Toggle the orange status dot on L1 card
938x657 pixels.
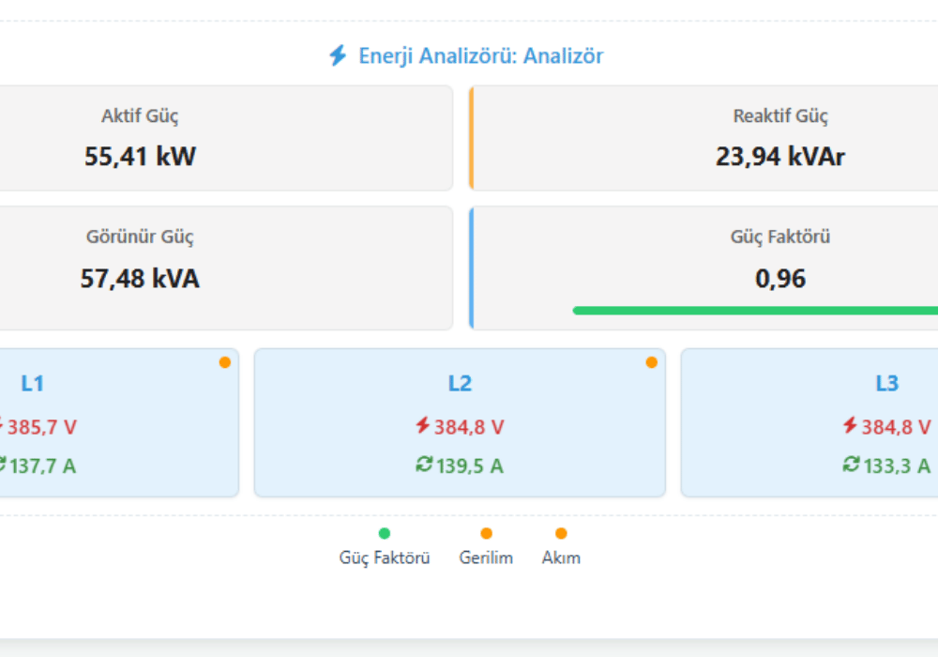224,361
